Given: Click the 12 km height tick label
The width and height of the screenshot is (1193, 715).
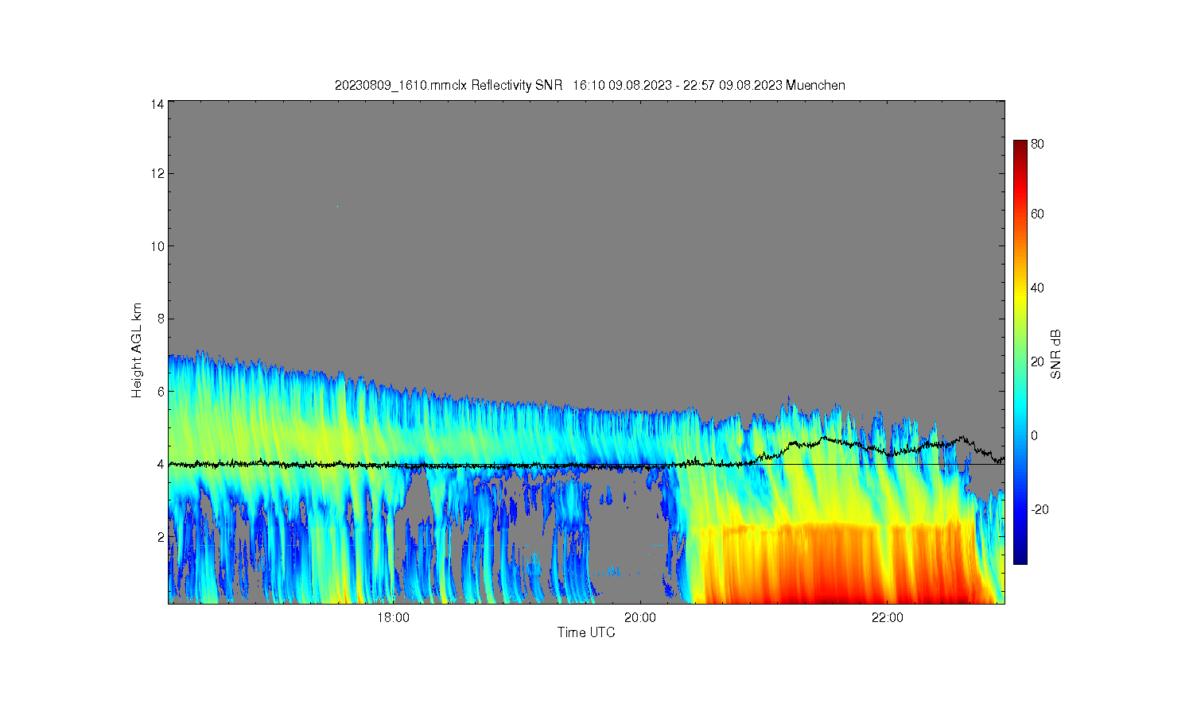Looking at the screenshot, I should point(157,173).
